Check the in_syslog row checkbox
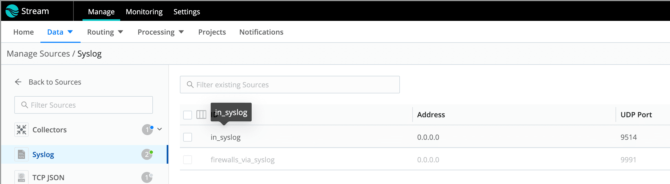Screen dimensions: 670x184 (188, 137)
